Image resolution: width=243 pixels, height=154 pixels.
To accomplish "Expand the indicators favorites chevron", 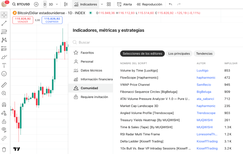I will pos(102,4).
